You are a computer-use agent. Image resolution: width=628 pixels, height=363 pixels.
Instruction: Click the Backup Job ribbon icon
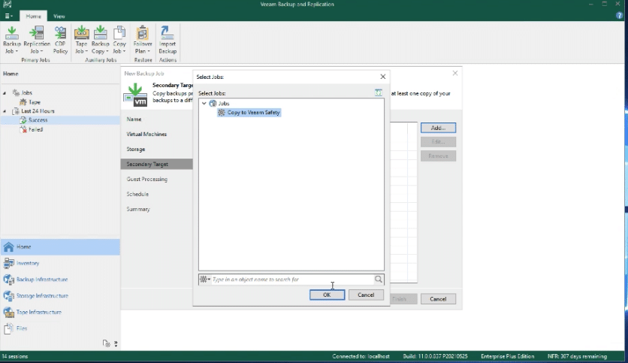pyautogui.click(x=11, y=40)
